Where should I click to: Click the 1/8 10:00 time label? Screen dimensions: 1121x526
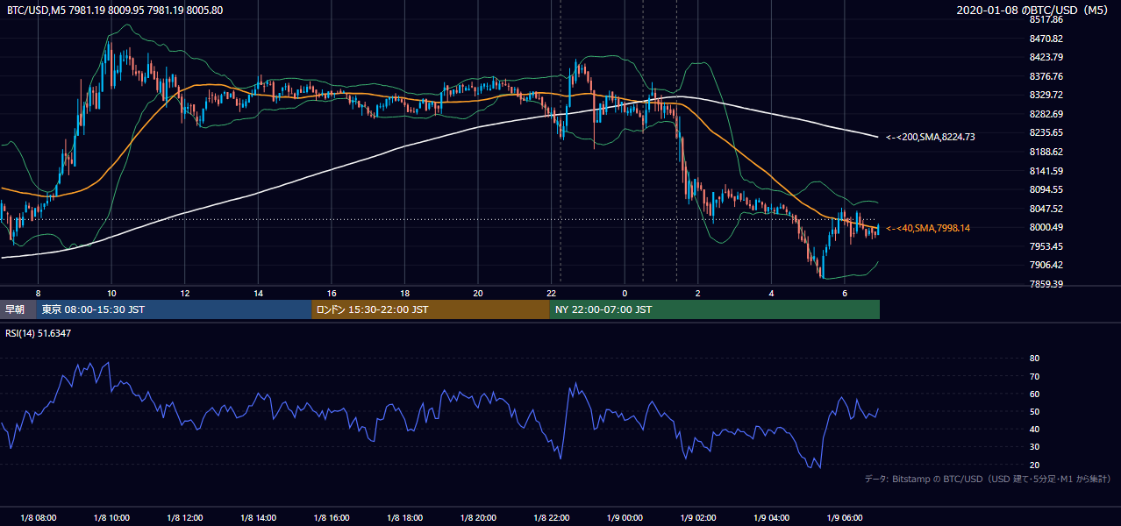[111, 518]
